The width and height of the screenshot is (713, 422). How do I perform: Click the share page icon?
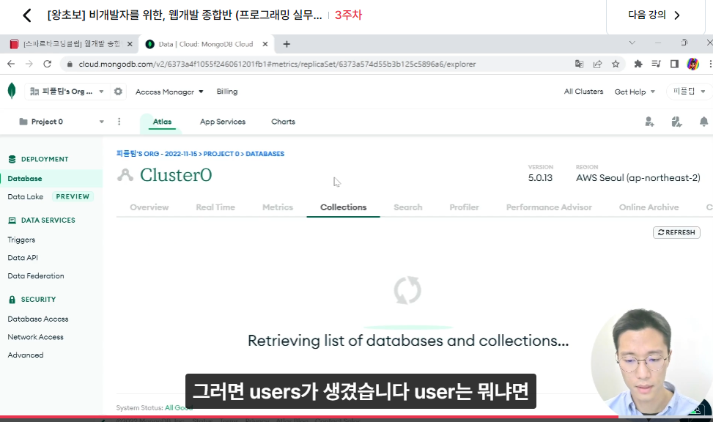pos(597,64)
